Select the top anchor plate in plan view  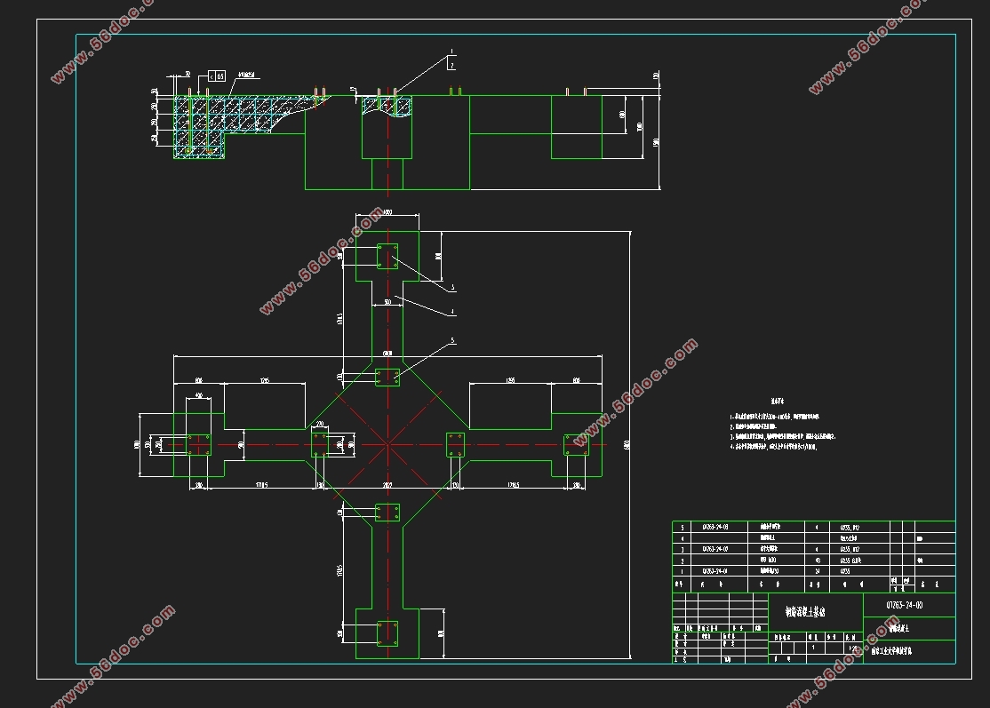pos(387,256)
